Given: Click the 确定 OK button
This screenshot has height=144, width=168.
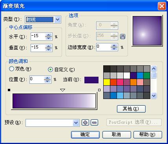Looking at the screenshot, I should click(x=85, y=135).
